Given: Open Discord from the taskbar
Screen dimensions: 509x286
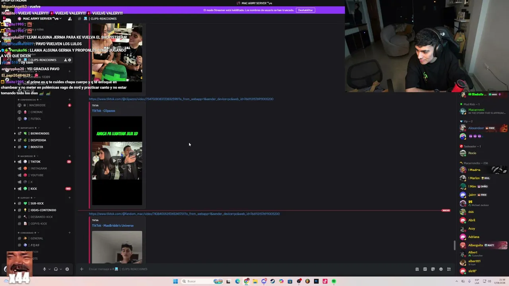Looking at the screenshot, I should (x=264, y=281).
